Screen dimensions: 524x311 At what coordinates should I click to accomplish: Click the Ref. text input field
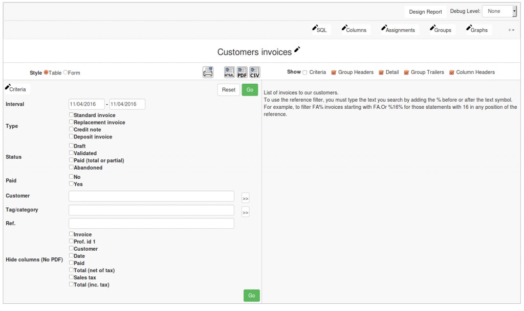point(151,224)
